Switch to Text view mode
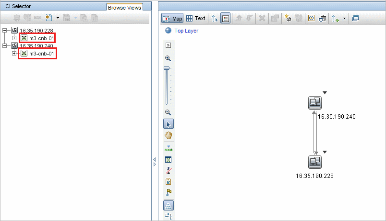The height and width of the screenshot is (221, 386). 196,18
